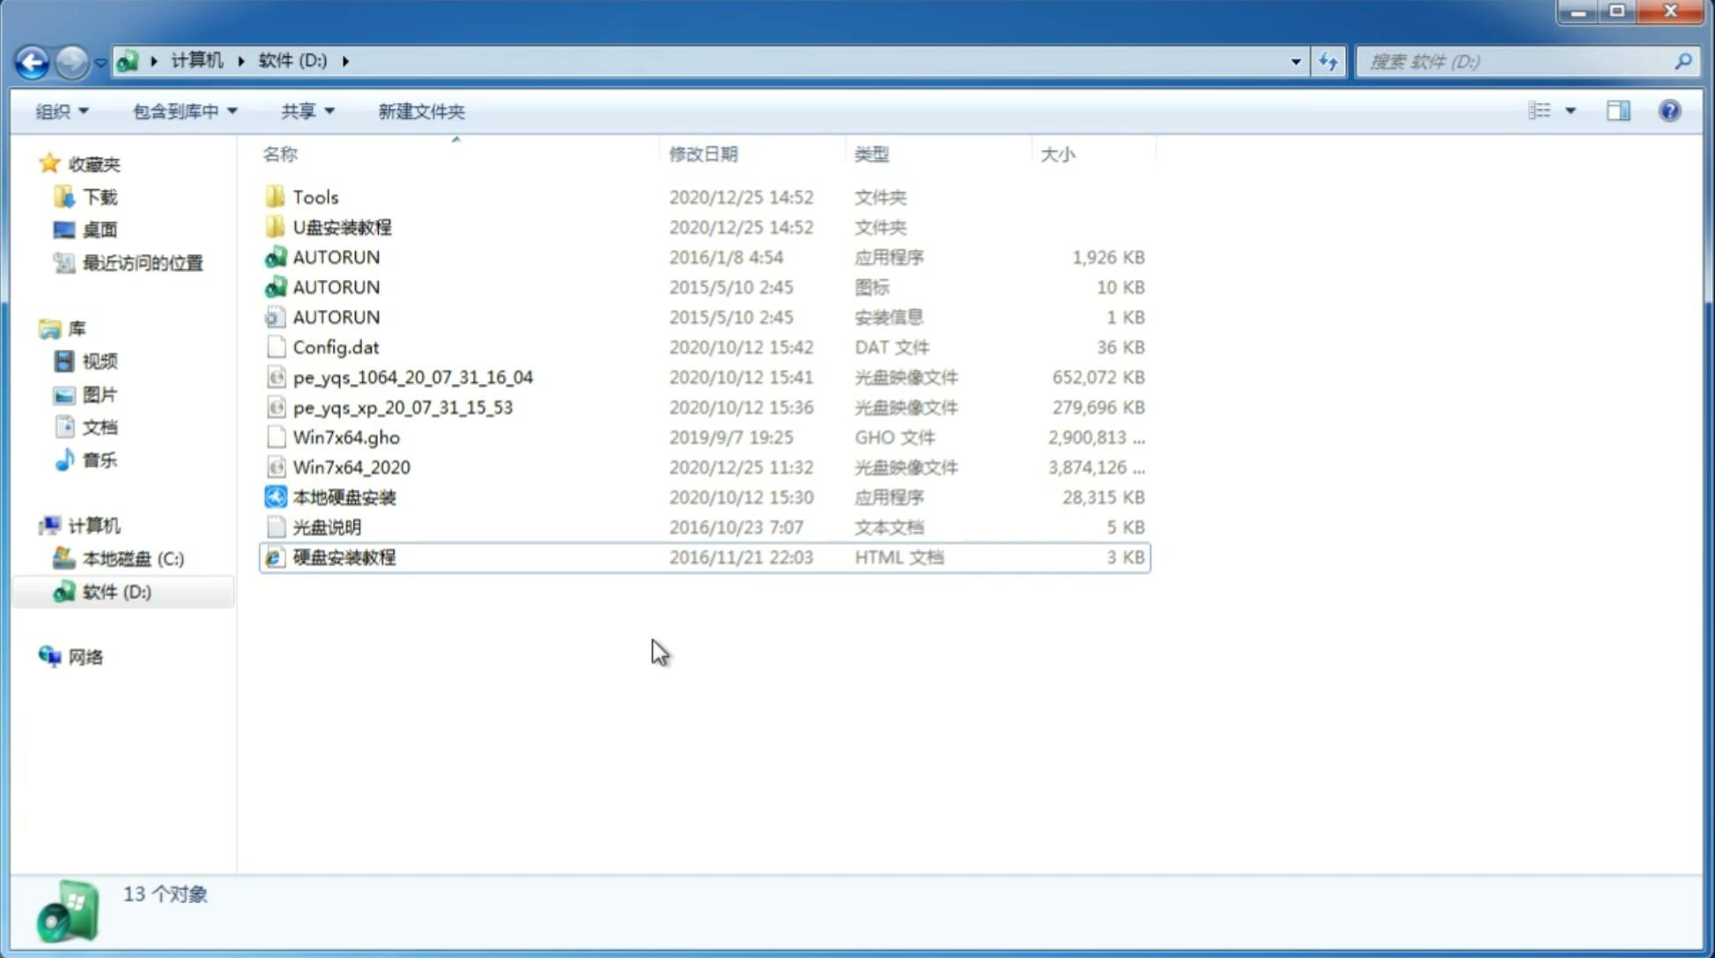
Task: Open 光盘说明 text document
Action: 326,527
